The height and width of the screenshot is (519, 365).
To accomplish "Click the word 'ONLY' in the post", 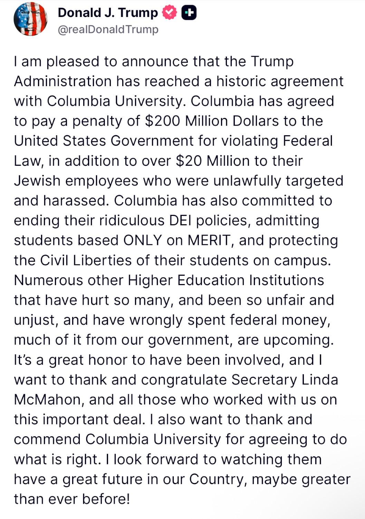I will click(x=142, y=240).
